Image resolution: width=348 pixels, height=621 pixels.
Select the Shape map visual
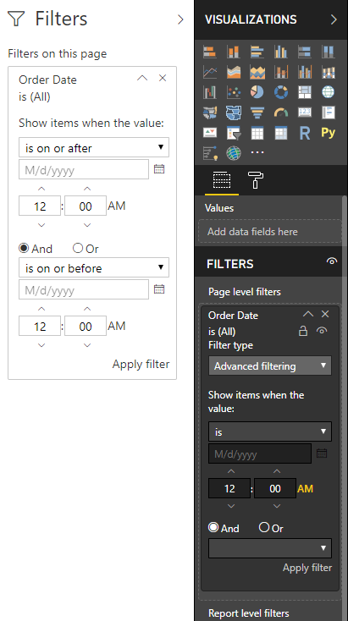(x=233, y=113)
